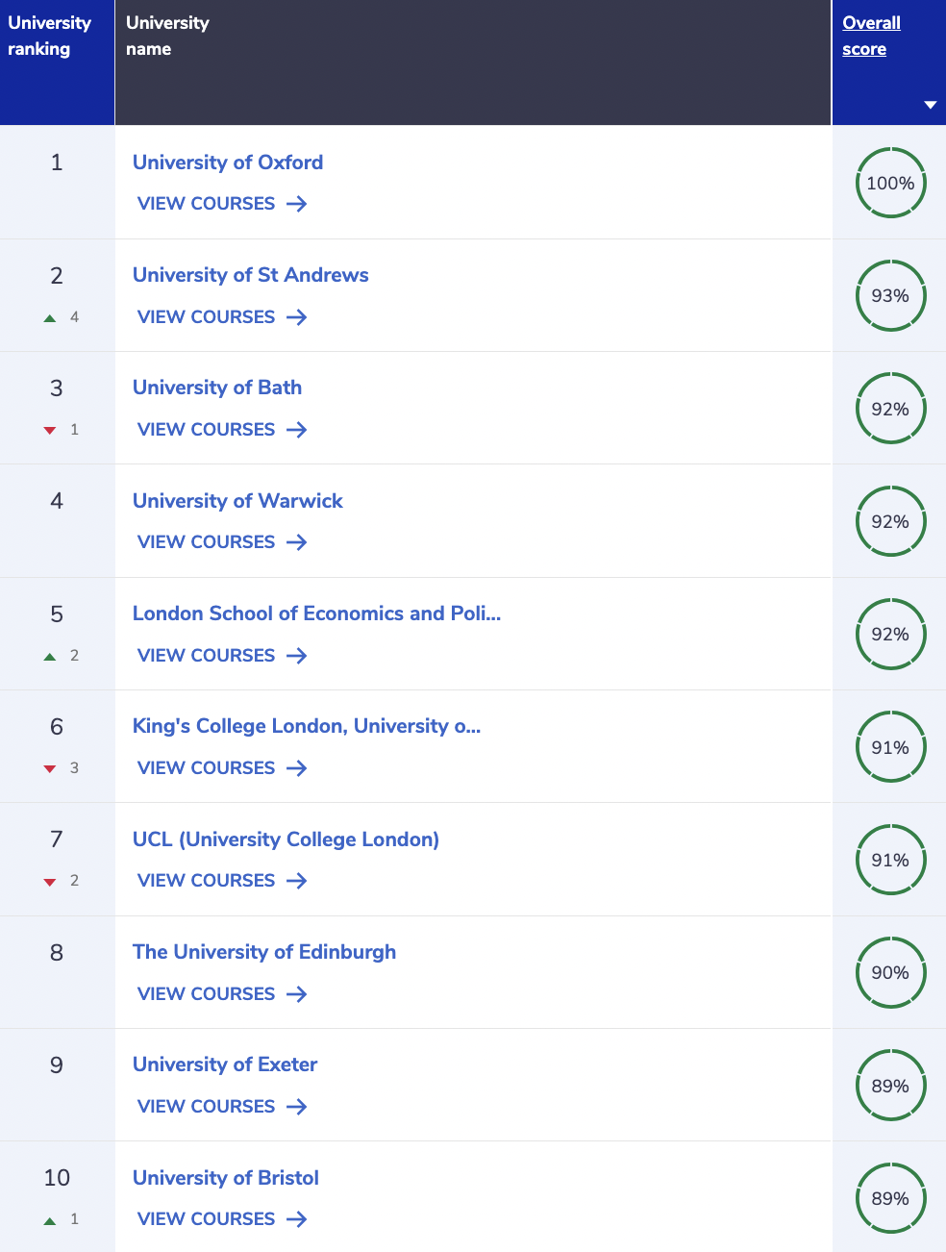View courses for University of Exeter
This screenshot has height=1252, width=946.
[x=222, y=1107]
